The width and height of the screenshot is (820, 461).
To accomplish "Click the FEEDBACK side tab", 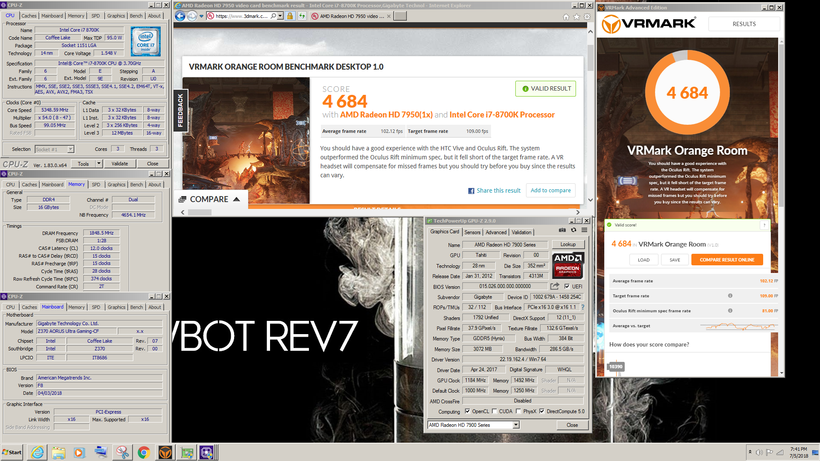I will pyautogui.click(x=180, y=110).
